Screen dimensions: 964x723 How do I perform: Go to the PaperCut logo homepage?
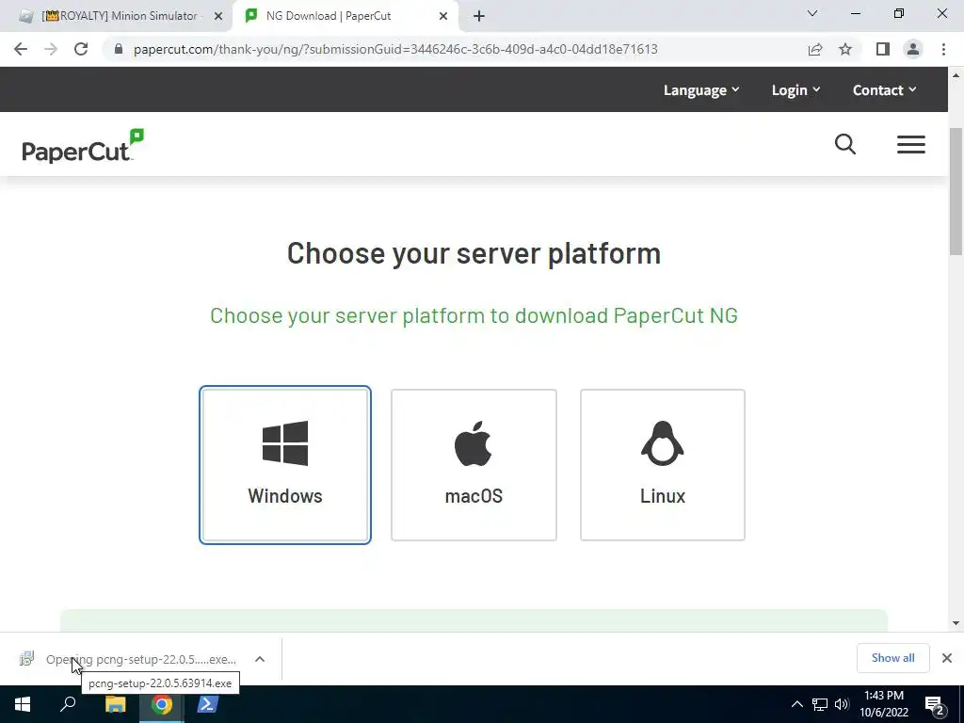pos(83,146)
